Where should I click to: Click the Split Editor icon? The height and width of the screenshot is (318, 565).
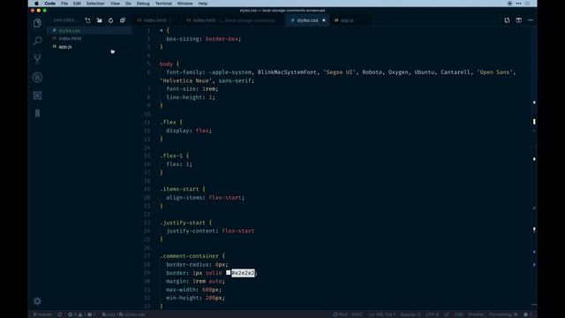coord(518,20)
